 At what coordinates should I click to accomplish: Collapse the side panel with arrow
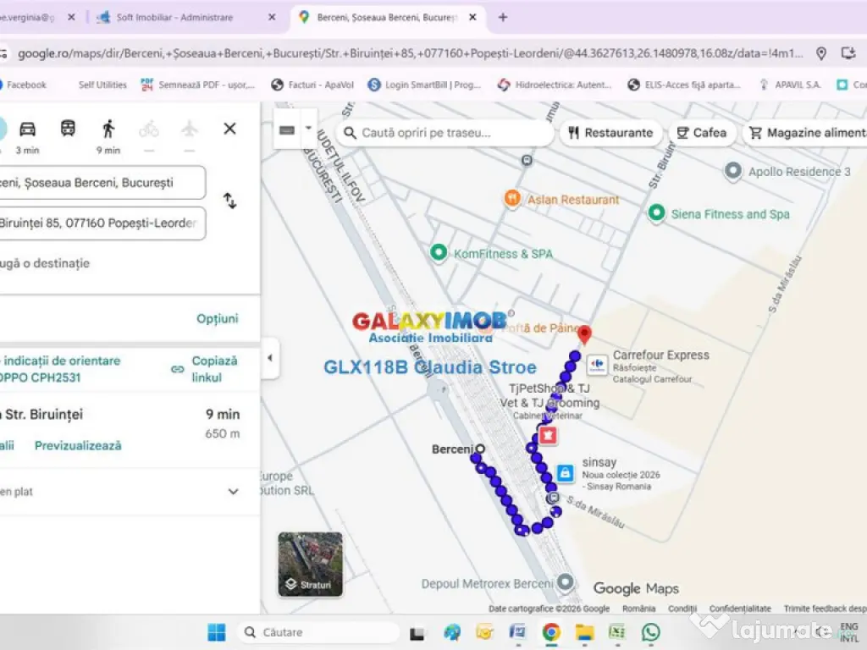pos(270,358)
